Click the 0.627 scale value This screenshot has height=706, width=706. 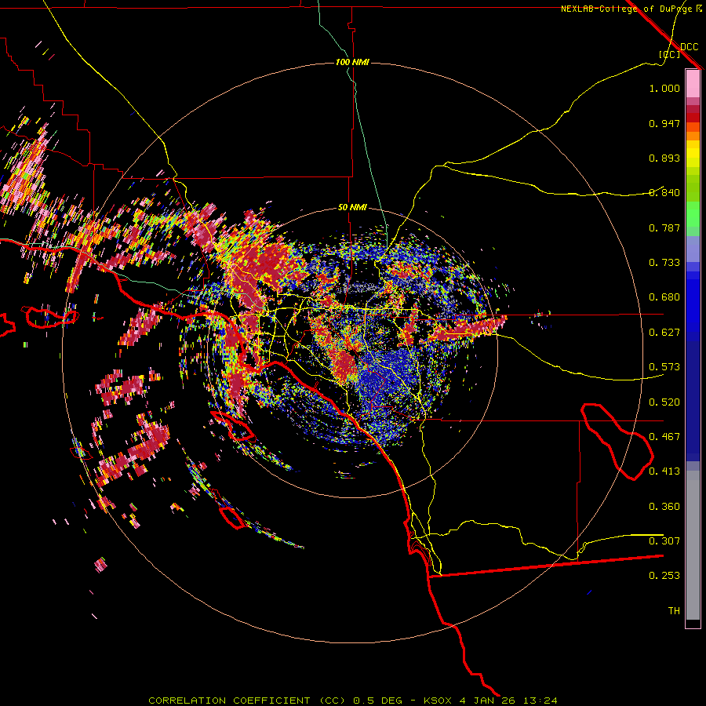[664, 333]
